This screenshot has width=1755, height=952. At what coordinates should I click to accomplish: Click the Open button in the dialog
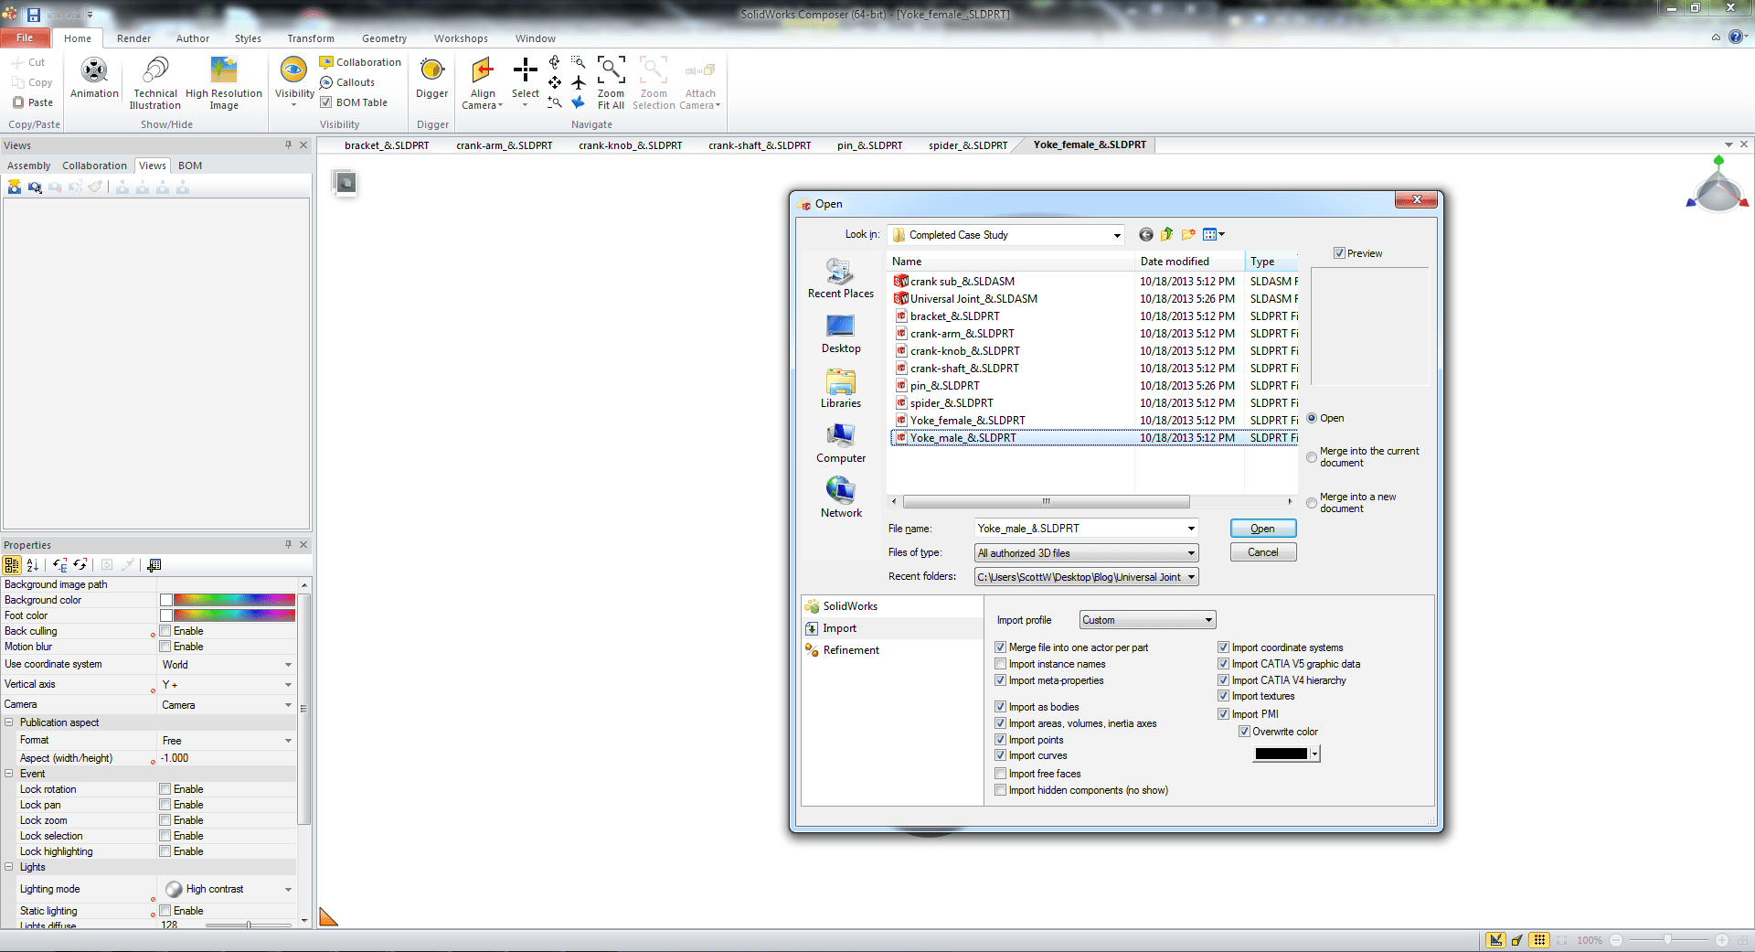click(1261, 528)
